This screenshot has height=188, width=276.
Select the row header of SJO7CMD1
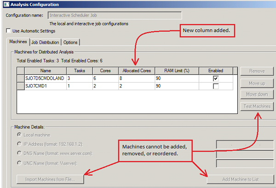pyautogui.click(x=21, y=86)
